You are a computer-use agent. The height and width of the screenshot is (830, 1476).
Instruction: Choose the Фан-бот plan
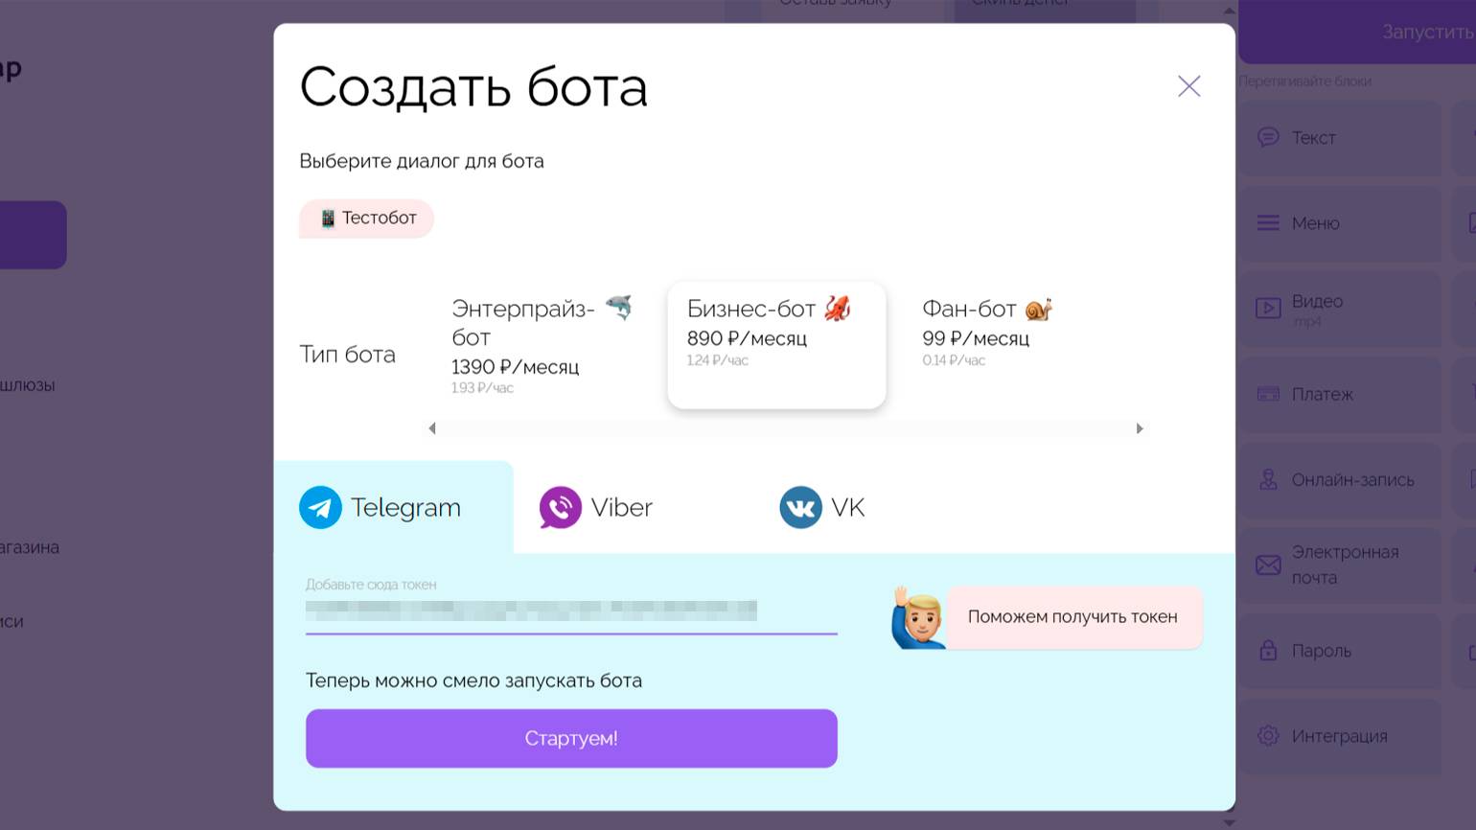pos(1010,345)
